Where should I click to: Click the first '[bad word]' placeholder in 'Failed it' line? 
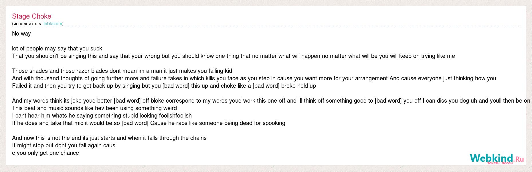[x=176, y=86]
